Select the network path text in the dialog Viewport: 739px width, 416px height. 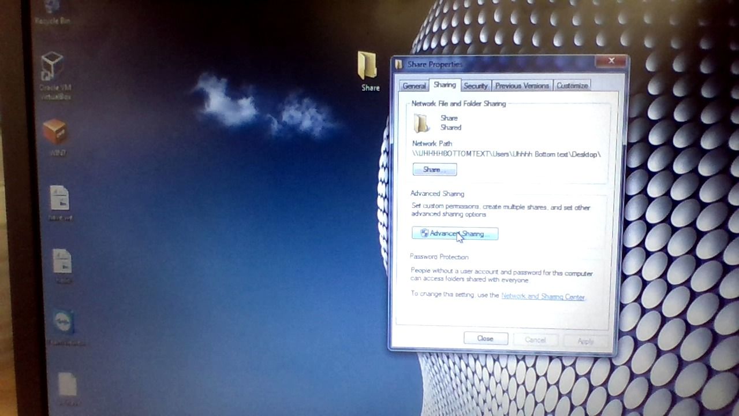tap(507, 154)
